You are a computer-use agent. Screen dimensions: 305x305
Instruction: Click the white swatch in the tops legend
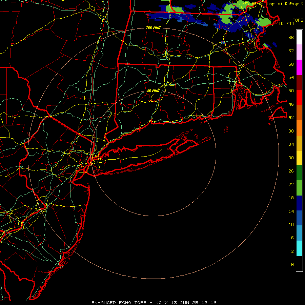pyautogui.click(x=299, y=37)
